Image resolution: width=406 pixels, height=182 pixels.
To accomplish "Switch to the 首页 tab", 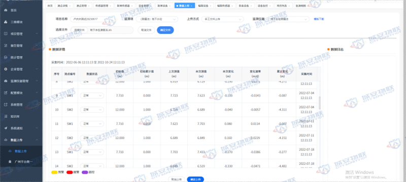I will [x=50, y=6].
